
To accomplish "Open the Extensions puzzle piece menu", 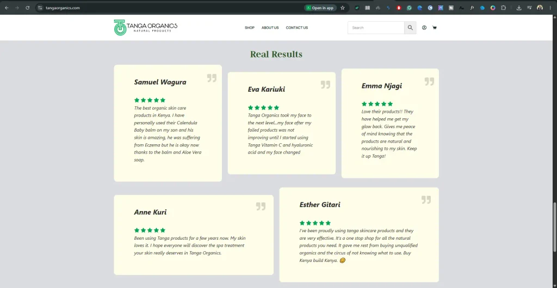I will coord(503,8).
